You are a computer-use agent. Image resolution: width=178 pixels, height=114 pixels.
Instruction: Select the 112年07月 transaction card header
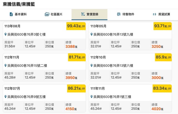coord(13,88)
